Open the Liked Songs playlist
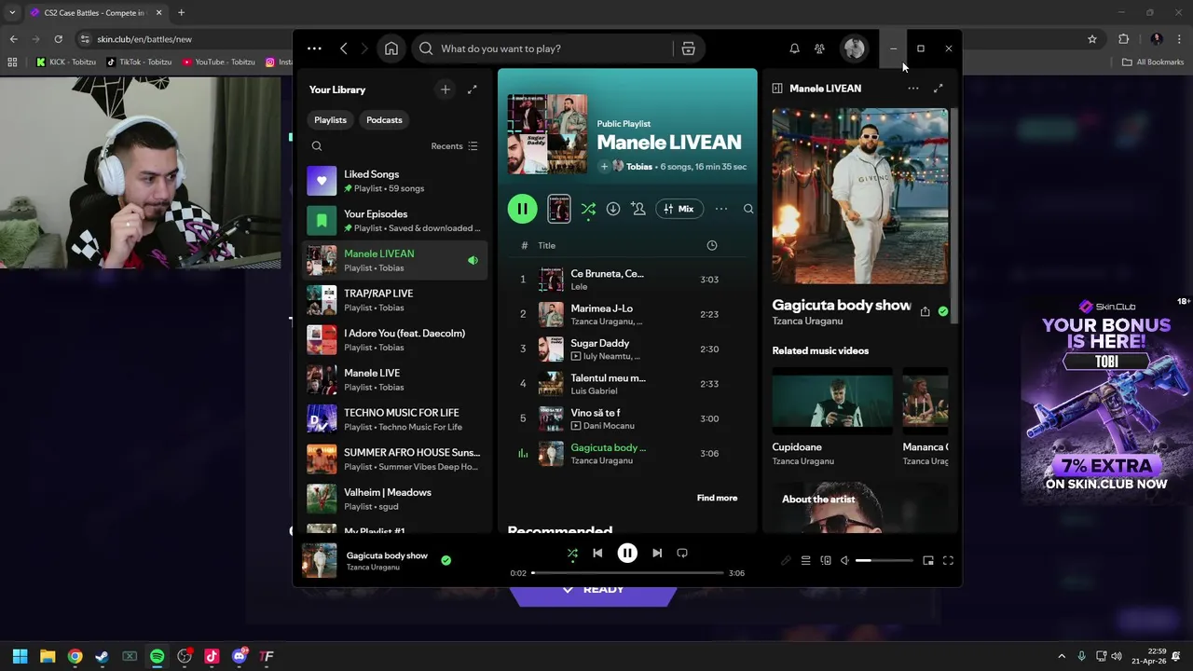The image size is (1193, 671). [x=395, y=181]
